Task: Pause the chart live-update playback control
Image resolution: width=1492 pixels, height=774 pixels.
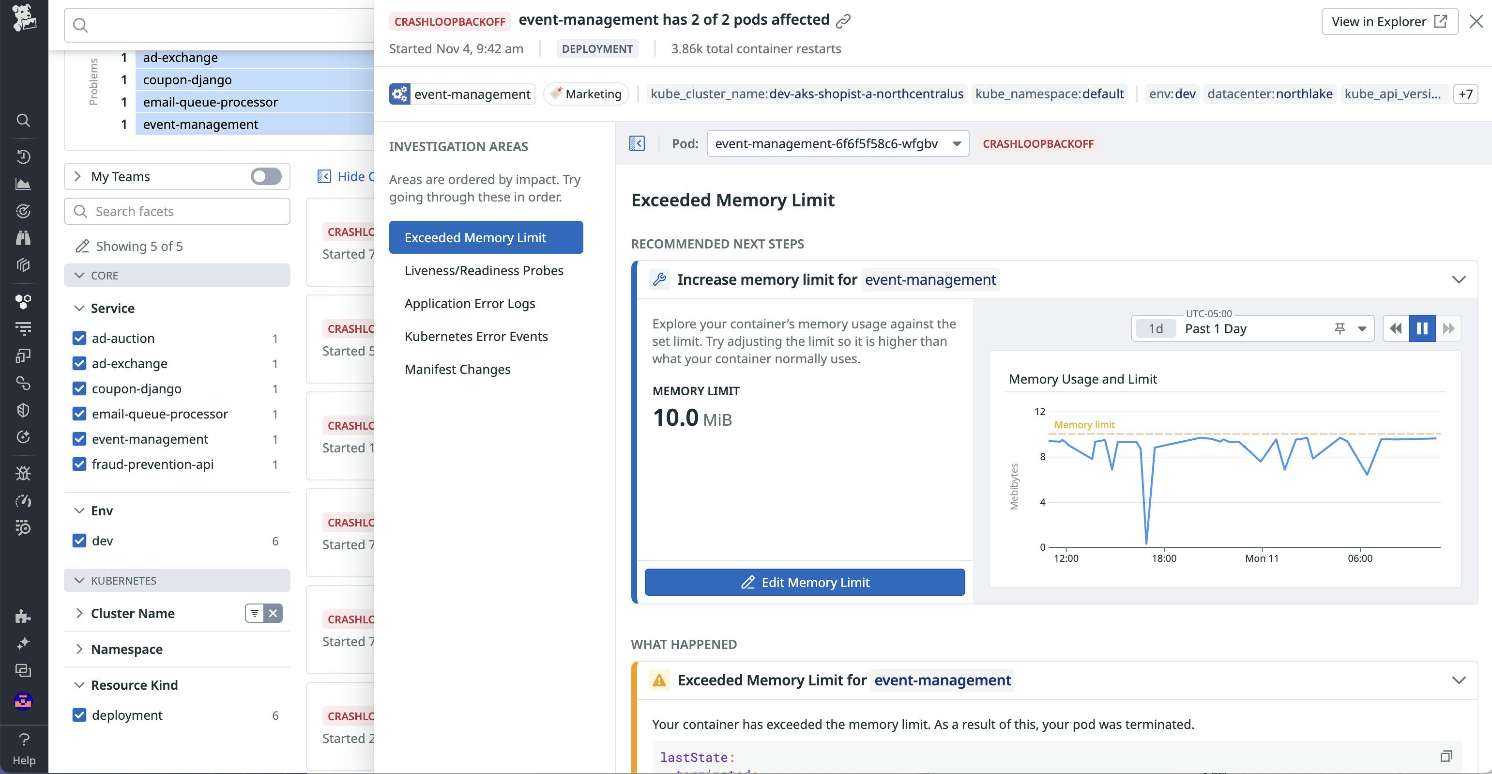Action: pyautogui.click(x=1422, y=328)
